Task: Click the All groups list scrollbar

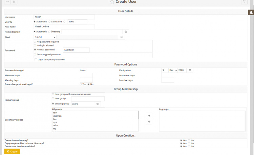Action: coord(138,115)
